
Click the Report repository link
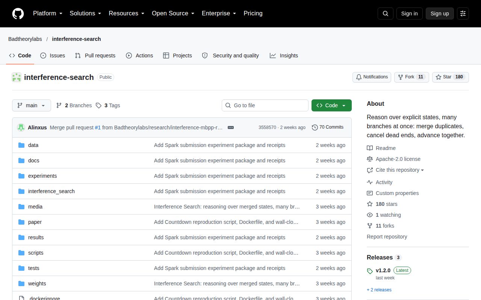click(387, 237)
